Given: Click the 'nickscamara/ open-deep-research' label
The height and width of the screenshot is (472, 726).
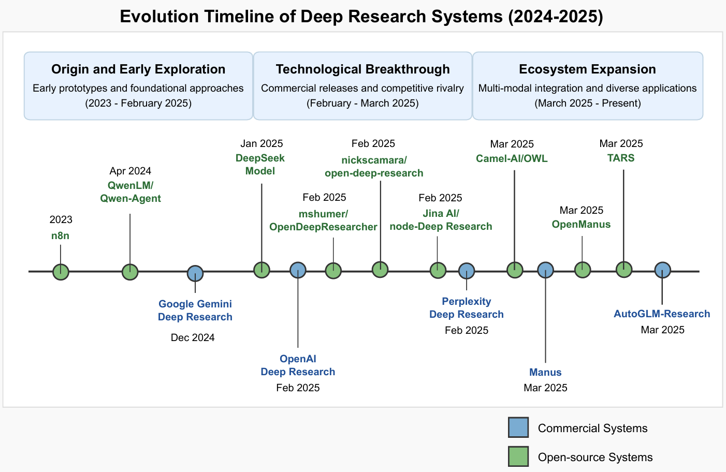Looking at the screenshot, I should [x=374, y=167].
